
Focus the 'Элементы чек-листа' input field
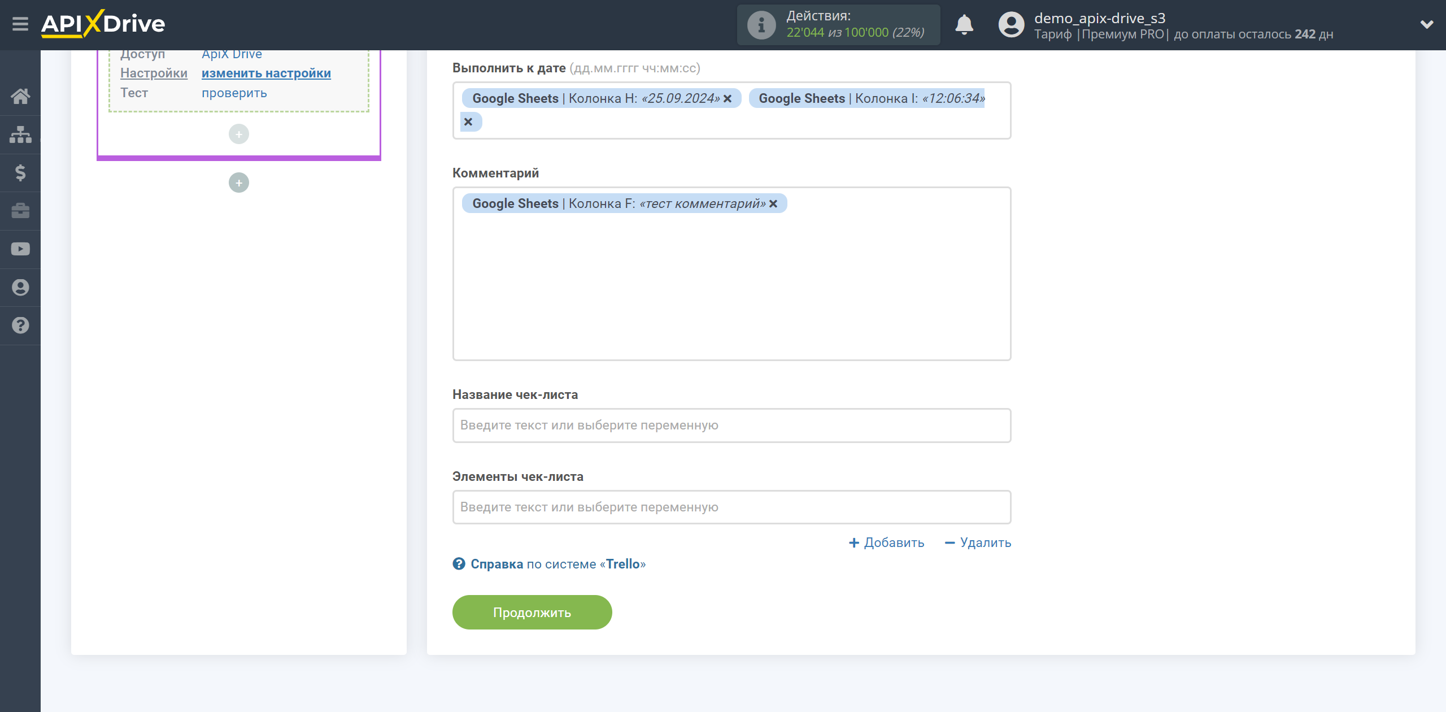tap(731, 507)
